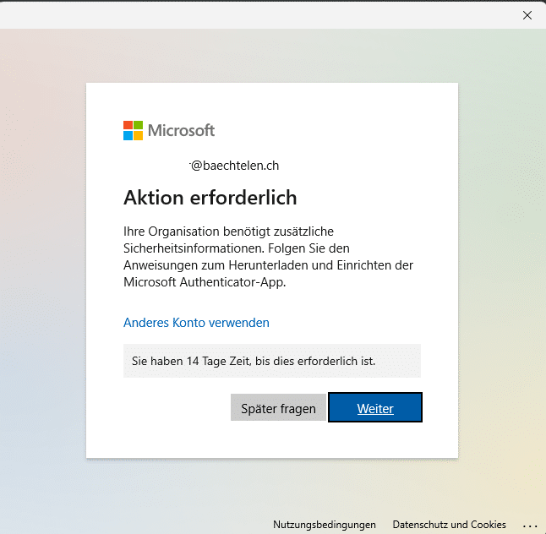Open Datenschutz und Cookies link
Viewport: 546px width, 534px height.
(x=449, y=525)
